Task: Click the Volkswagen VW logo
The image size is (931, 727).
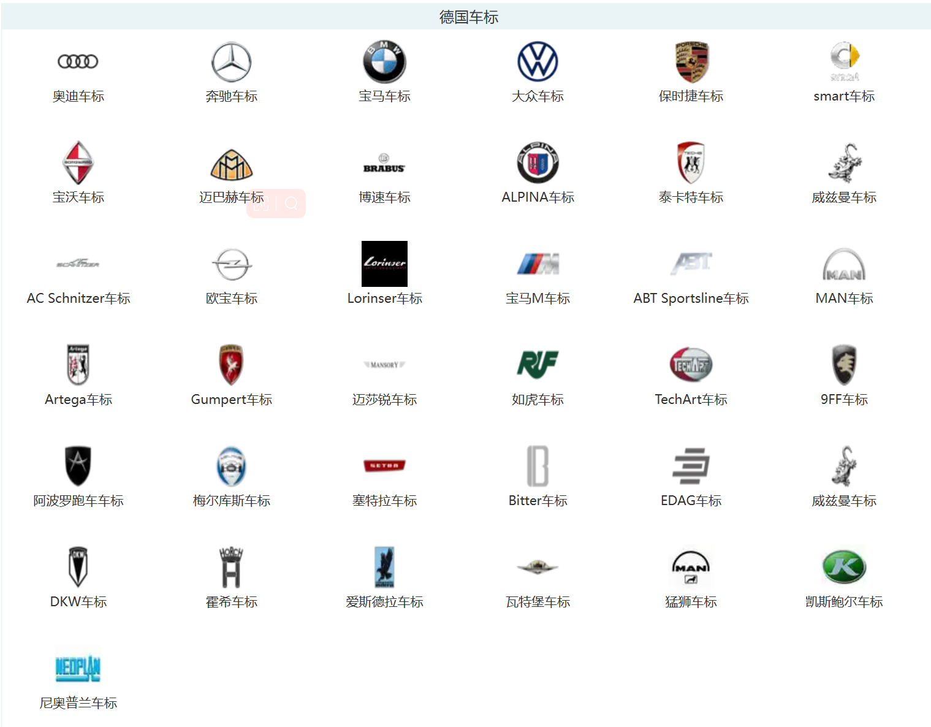Action: tap(538, 62)
